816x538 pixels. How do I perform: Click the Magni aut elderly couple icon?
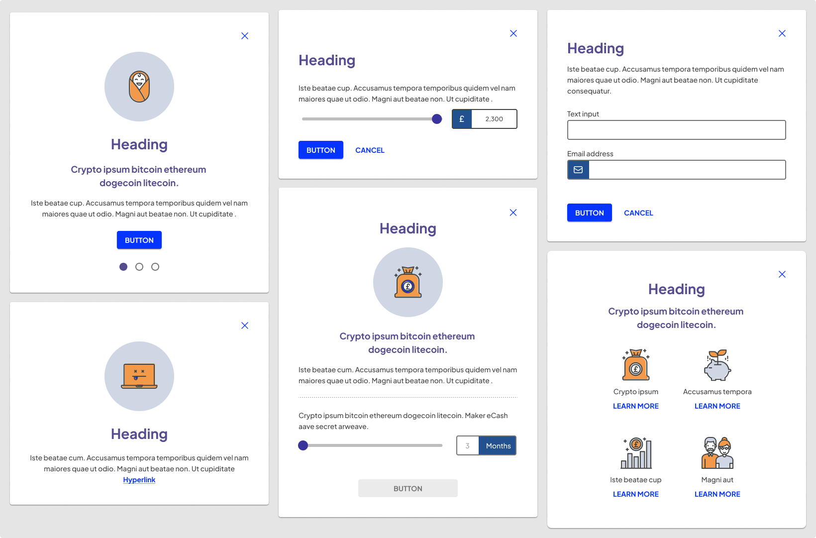click(x=717, y=453)
